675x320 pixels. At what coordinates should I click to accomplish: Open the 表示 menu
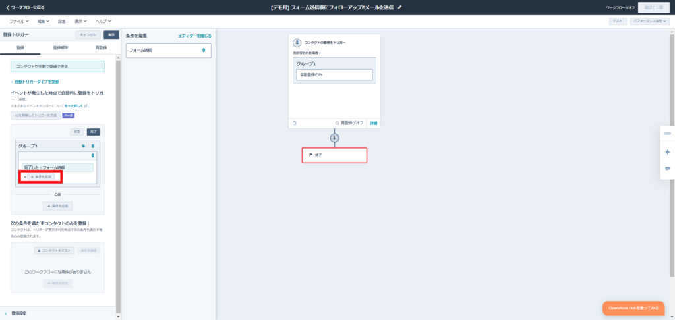pyautogui.click(x=80, y=21)
